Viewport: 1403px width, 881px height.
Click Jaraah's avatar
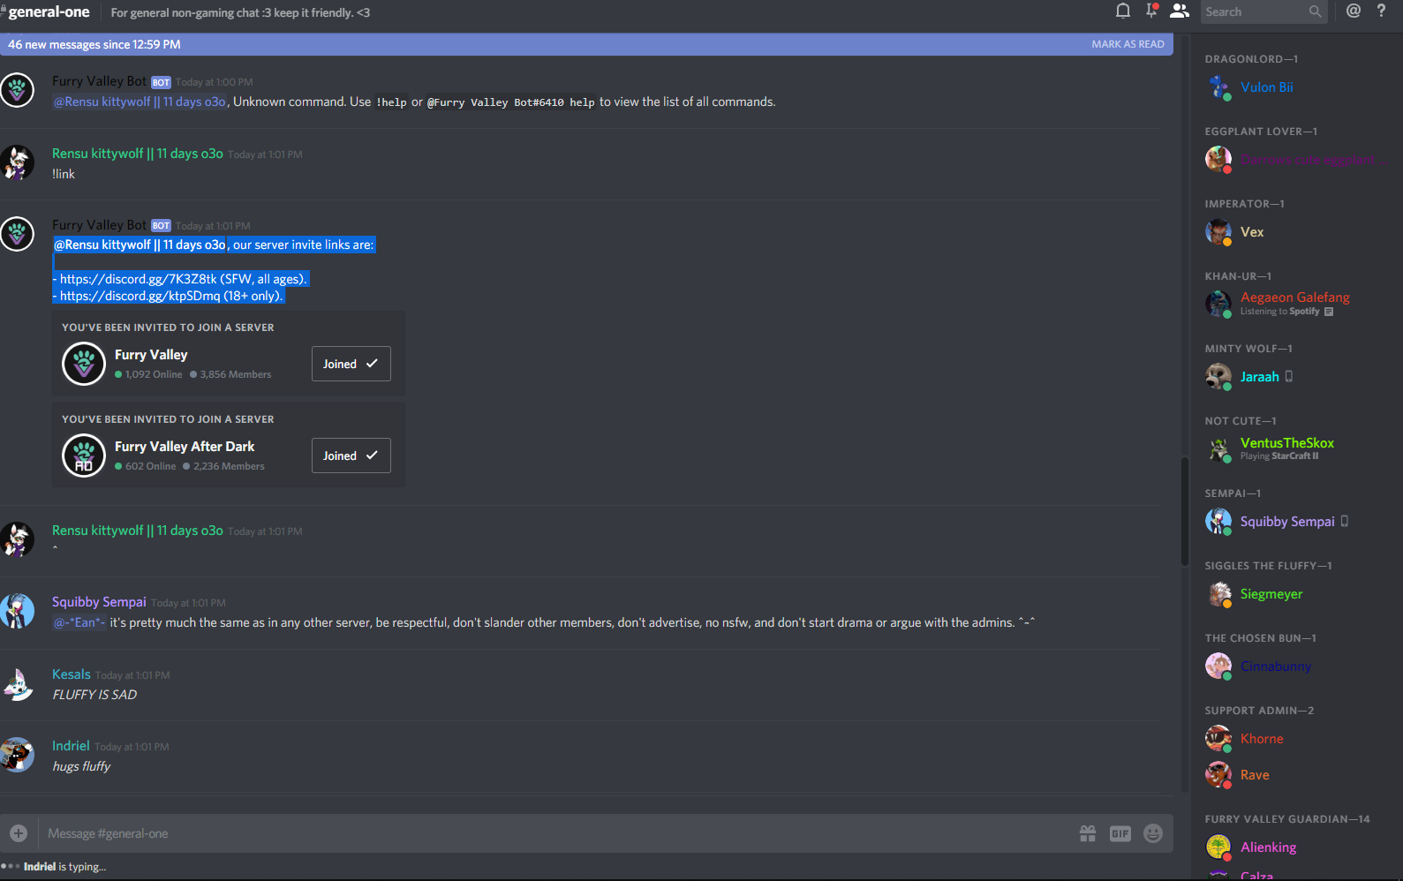point(1218,377)
